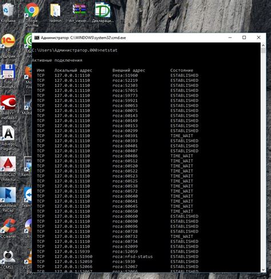
Task: Maximize the cmd.exe window
Action: (x=244, y=38)
